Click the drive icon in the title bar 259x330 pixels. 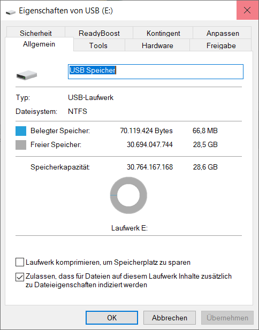point(11,12)
